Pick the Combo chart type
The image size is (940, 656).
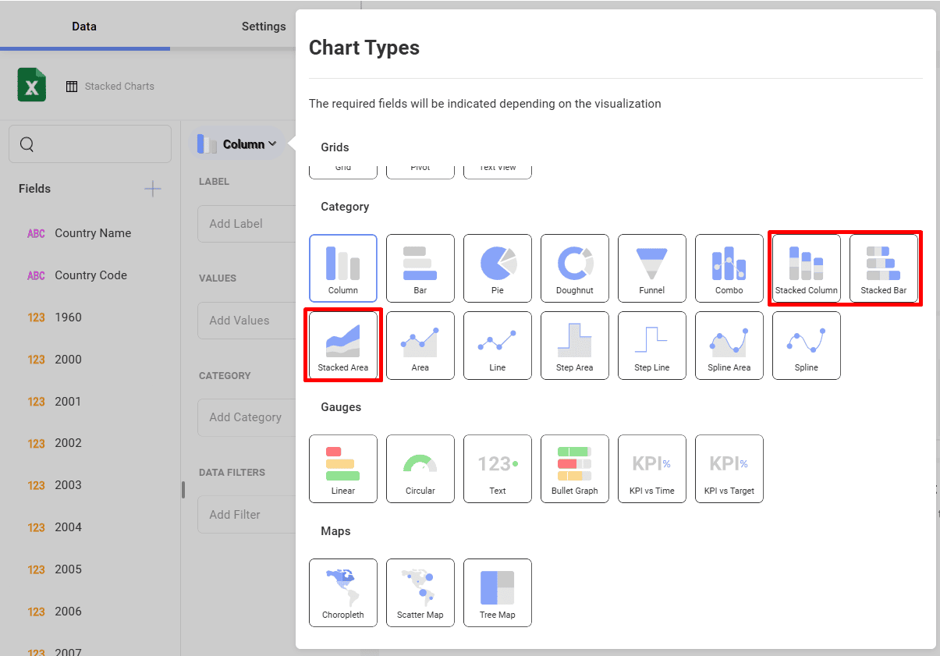coord(729,268)
